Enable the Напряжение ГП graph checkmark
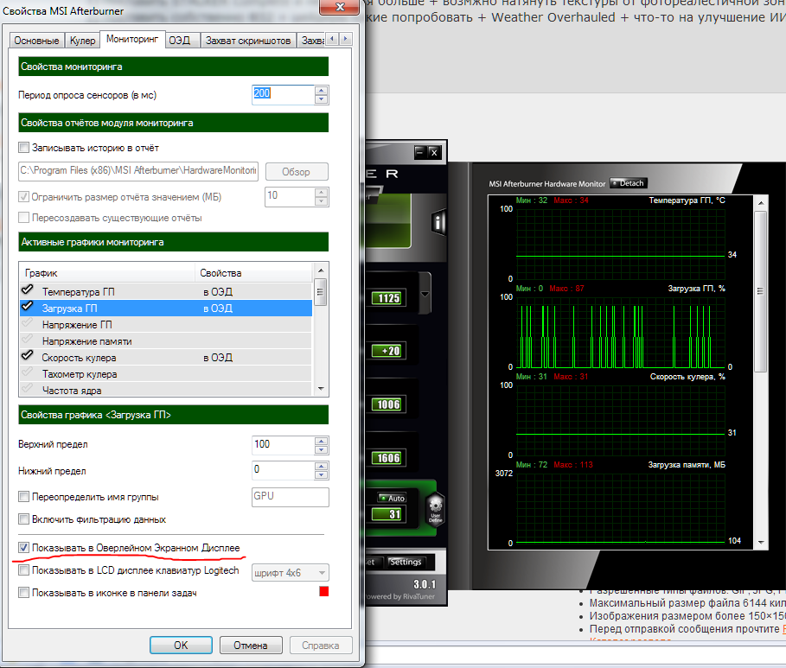 tap(27, 323)
